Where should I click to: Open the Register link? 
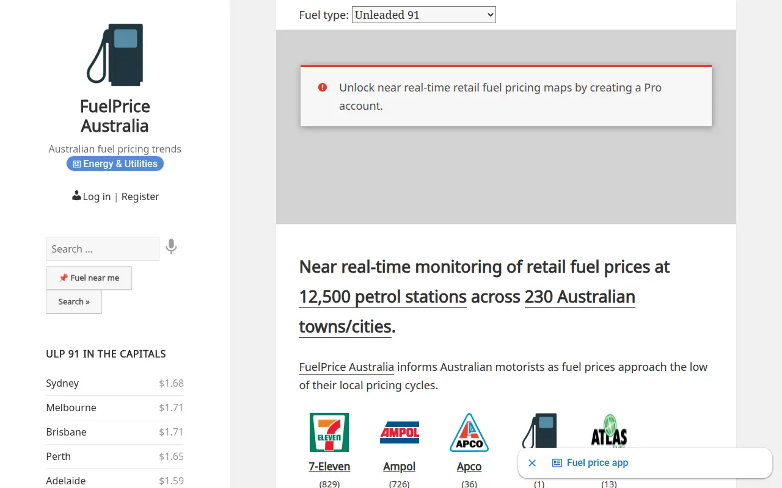point(140,196)
